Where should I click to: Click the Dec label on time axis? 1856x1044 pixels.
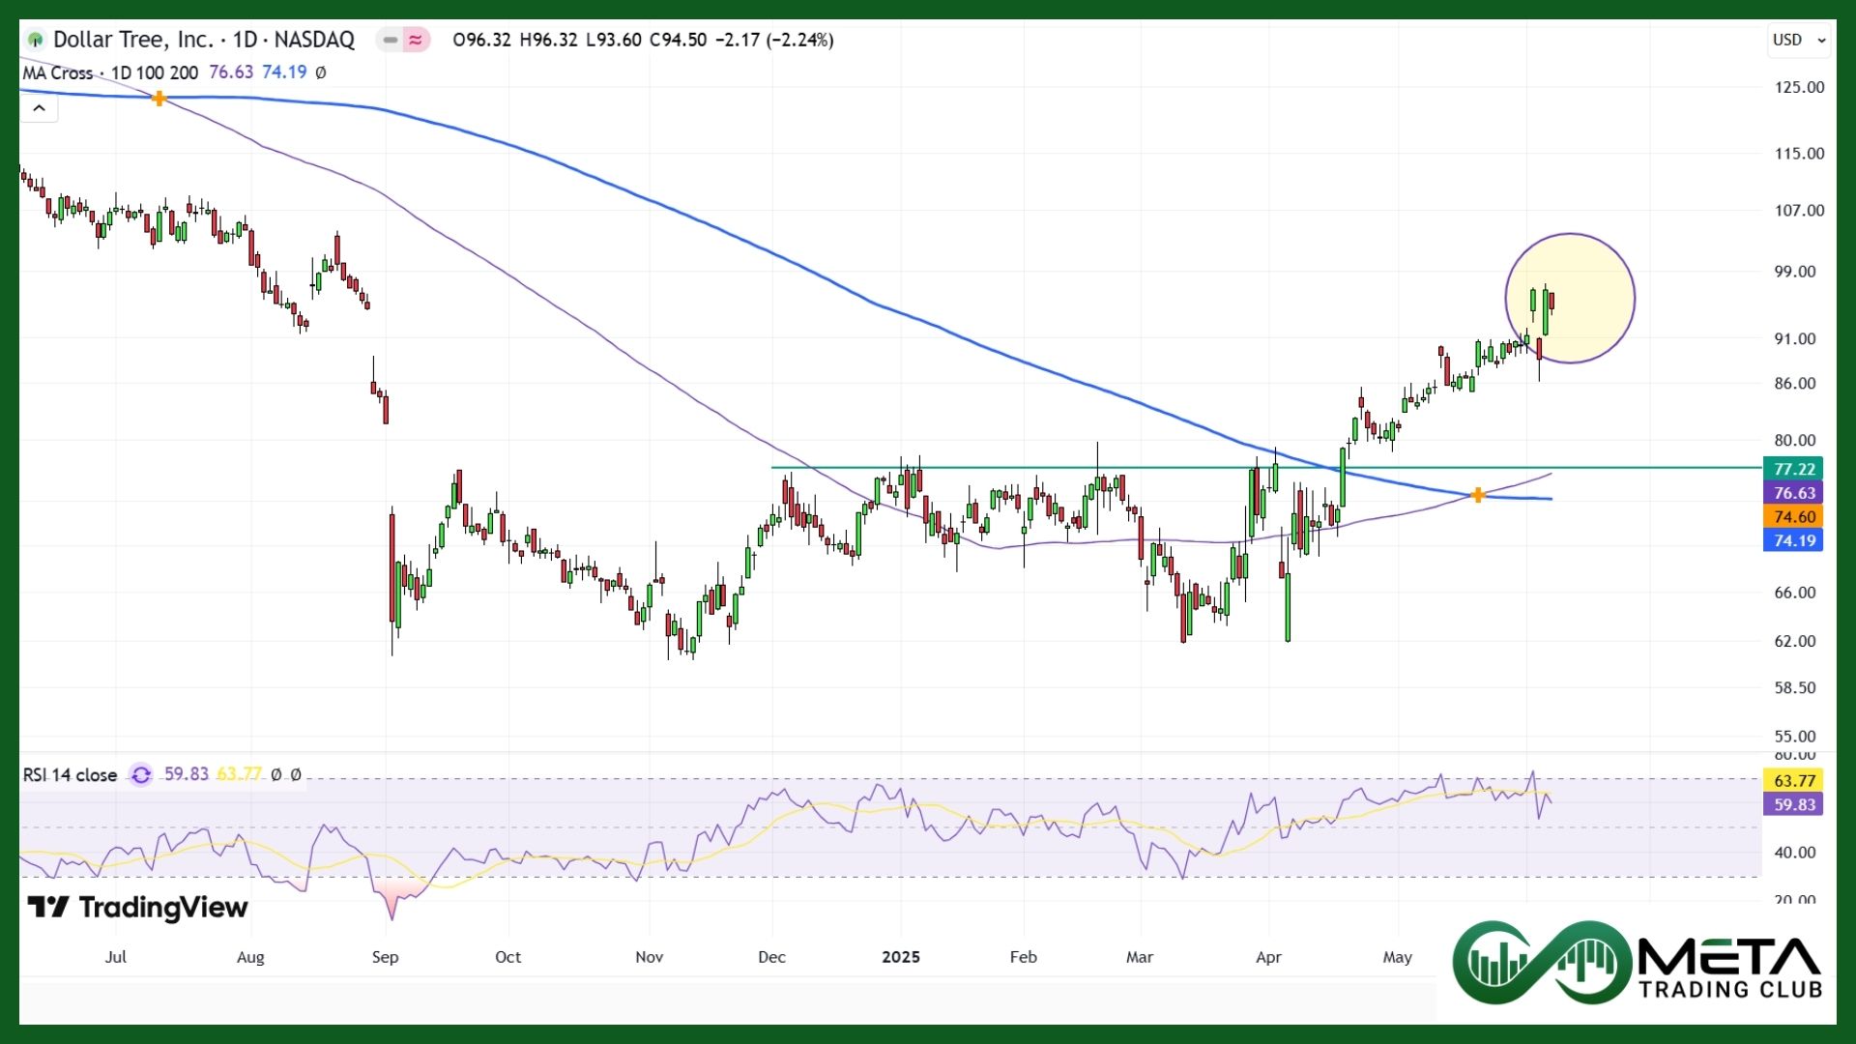click(771, 957)
